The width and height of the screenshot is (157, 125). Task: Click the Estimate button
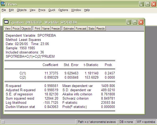point(69,29)
